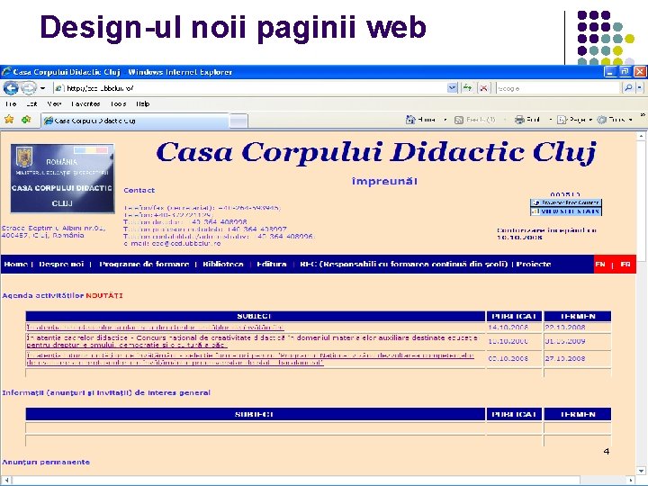Open the search provider dropdown arrow

click(x=640, y=87)
